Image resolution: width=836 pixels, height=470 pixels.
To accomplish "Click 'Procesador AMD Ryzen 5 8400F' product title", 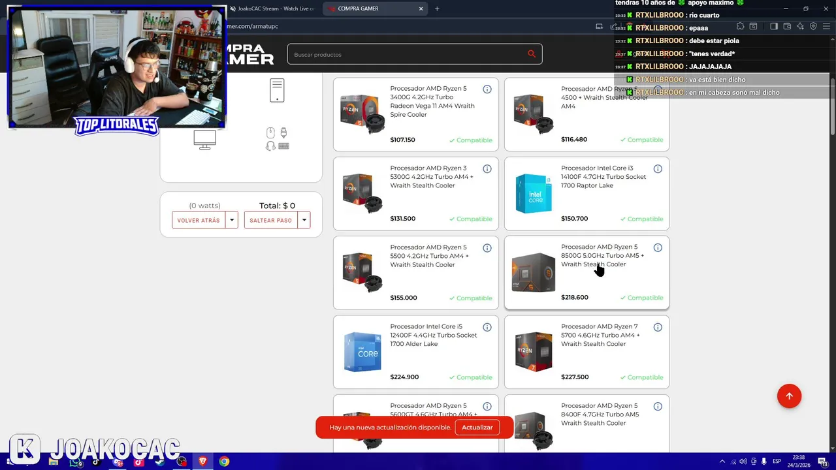I will (x=600, y=415).
